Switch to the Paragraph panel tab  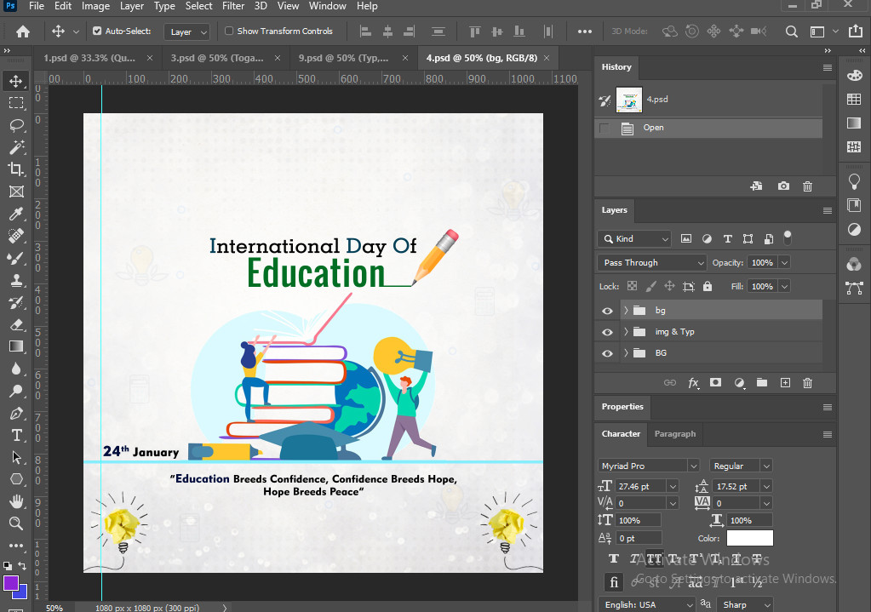[674, 434]
